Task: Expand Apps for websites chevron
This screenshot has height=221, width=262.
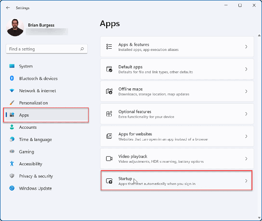Action: (x=246, y=136)
